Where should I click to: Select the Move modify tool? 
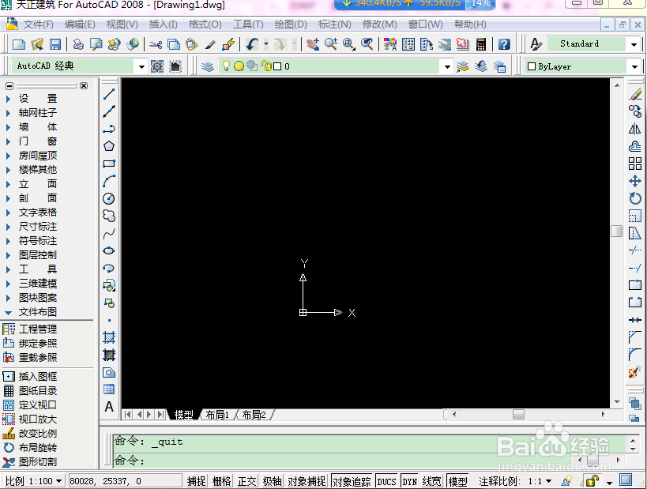click(x=635, y=181)
